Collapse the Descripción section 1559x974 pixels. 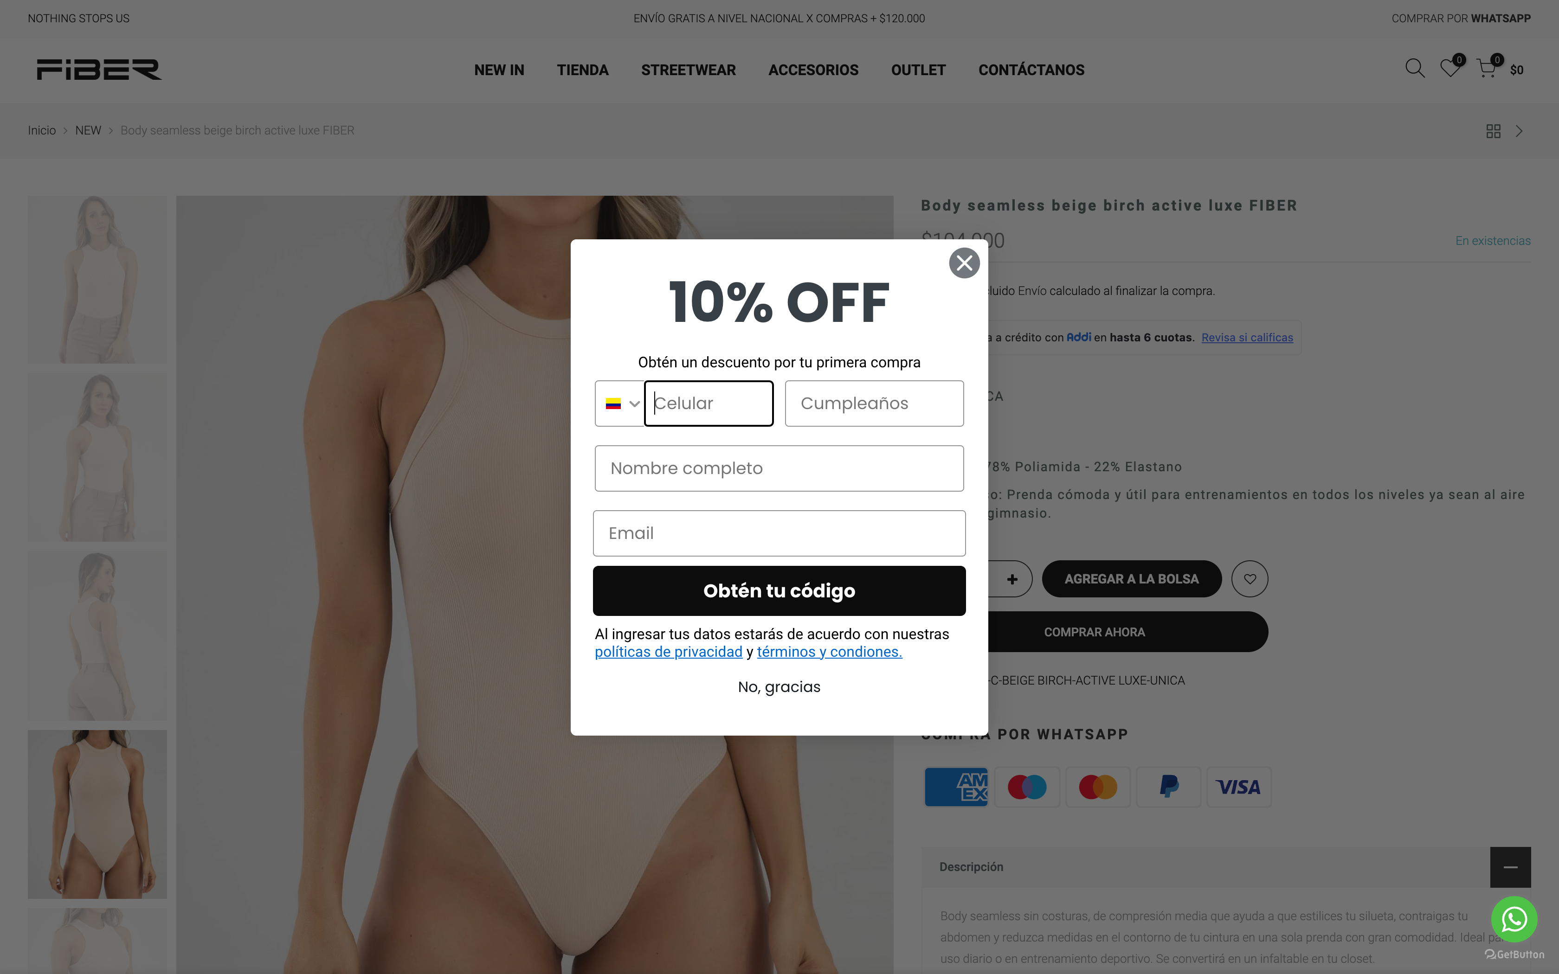pos(1510,867)
